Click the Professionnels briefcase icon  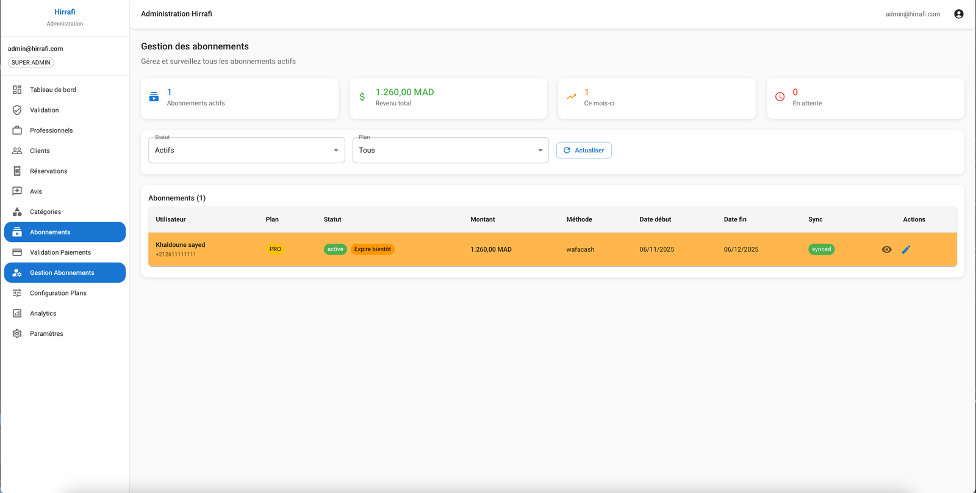[17, 130]
